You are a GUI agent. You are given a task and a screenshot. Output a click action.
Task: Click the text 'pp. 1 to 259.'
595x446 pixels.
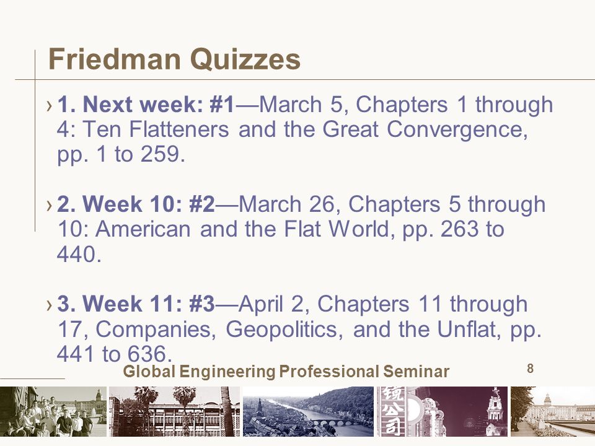(121, 155)
